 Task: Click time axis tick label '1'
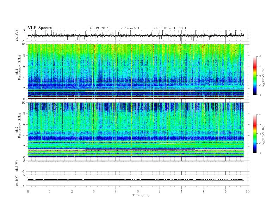[50, 191]
